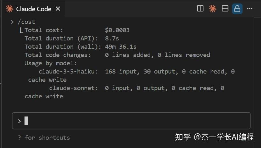Click the /cost command line
Screen dimensions: 261x148
(26, 22)
